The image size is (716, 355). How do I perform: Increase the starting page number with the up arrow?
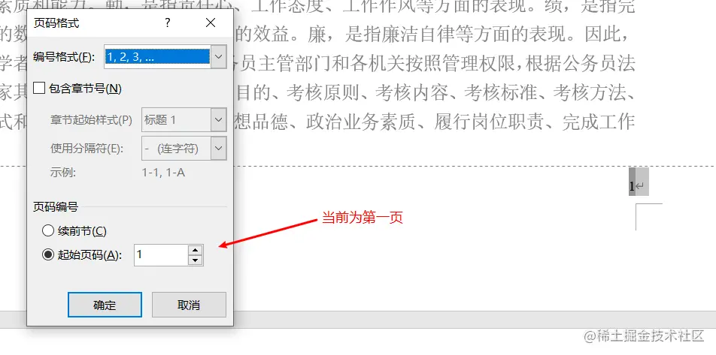click(196, 250)
